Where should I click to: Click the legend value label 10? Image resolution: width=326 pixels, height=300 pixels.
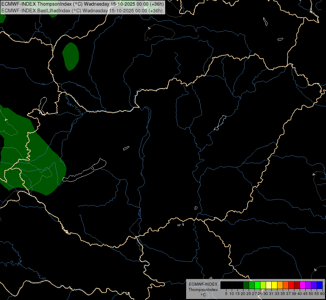(232, 294)
